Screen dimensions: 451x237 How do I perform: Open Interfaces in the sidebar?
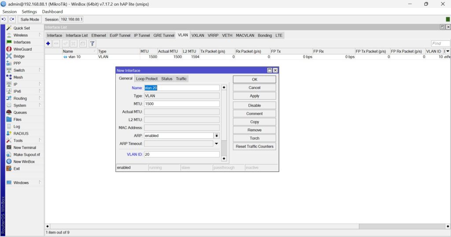click(22, 42)
